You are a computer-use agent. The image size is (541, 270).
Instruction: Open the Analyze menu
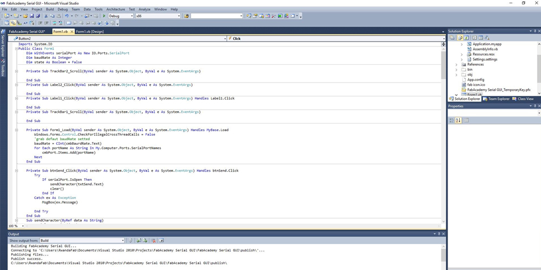pos(144,9)
